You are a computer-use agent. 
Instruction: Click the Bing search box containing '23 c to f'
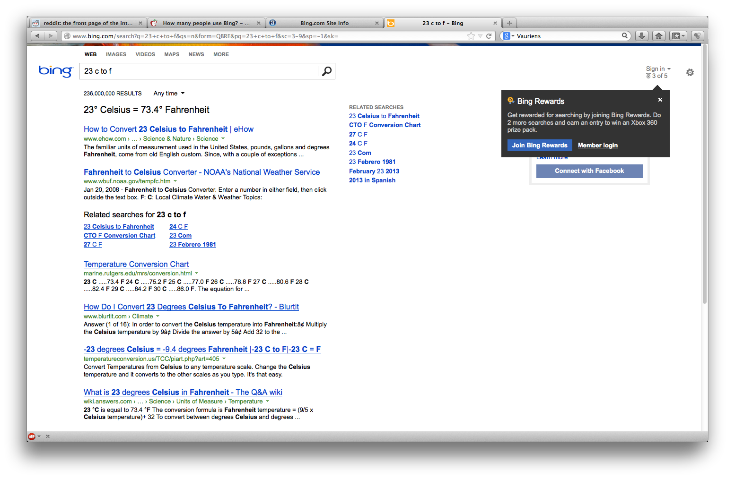(199, 71)
